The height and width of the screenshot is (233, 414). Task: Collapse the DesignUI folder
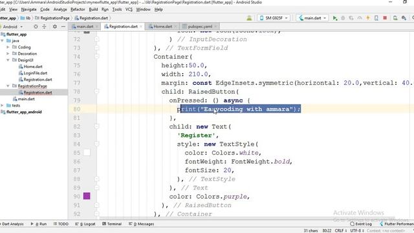[x=8, y=60]
